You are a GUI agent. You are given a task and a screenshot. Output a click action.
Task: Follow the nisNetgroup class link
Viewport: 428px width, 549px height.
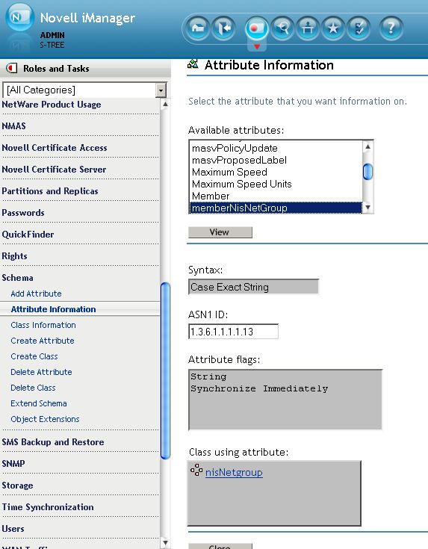(x=234, y=473)
